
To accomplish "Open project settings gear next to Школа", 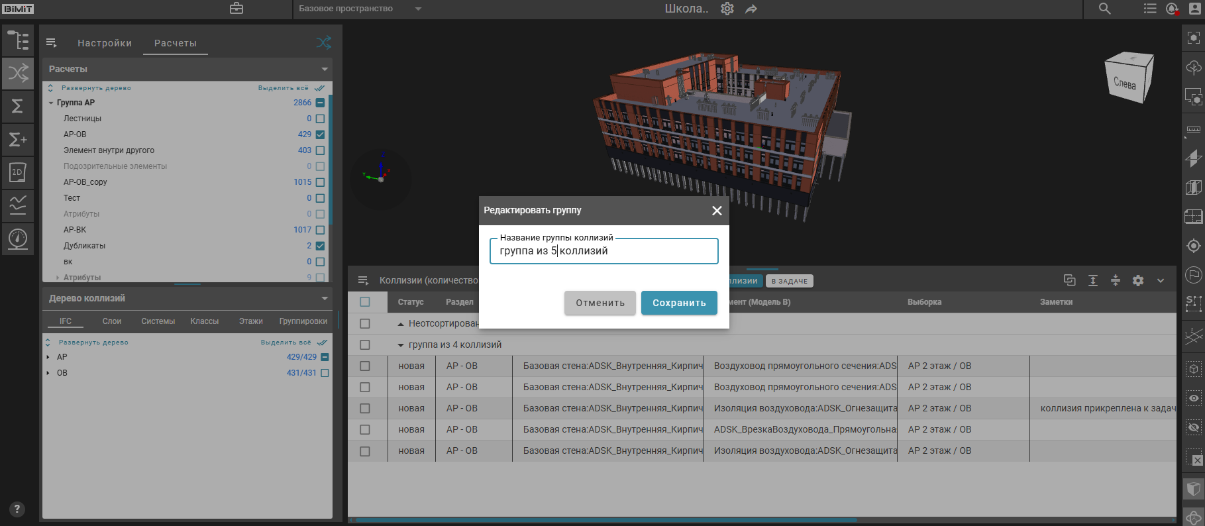I will (x=727, y=9).
